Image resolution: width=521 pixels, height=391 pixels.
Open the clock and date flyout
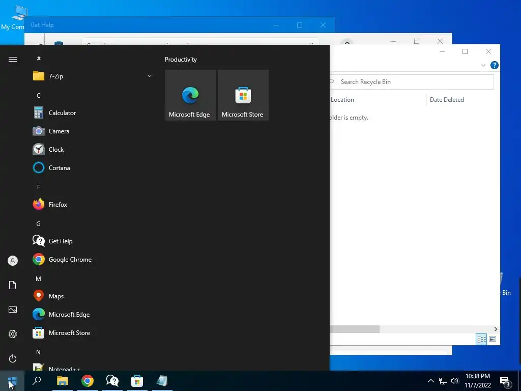(477, 381)
